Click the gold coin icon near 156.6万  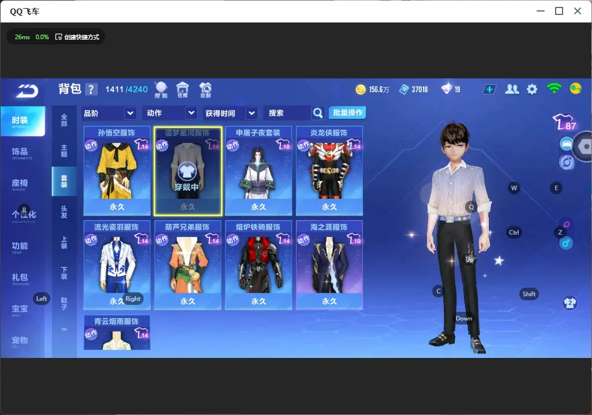coord(361,89)
